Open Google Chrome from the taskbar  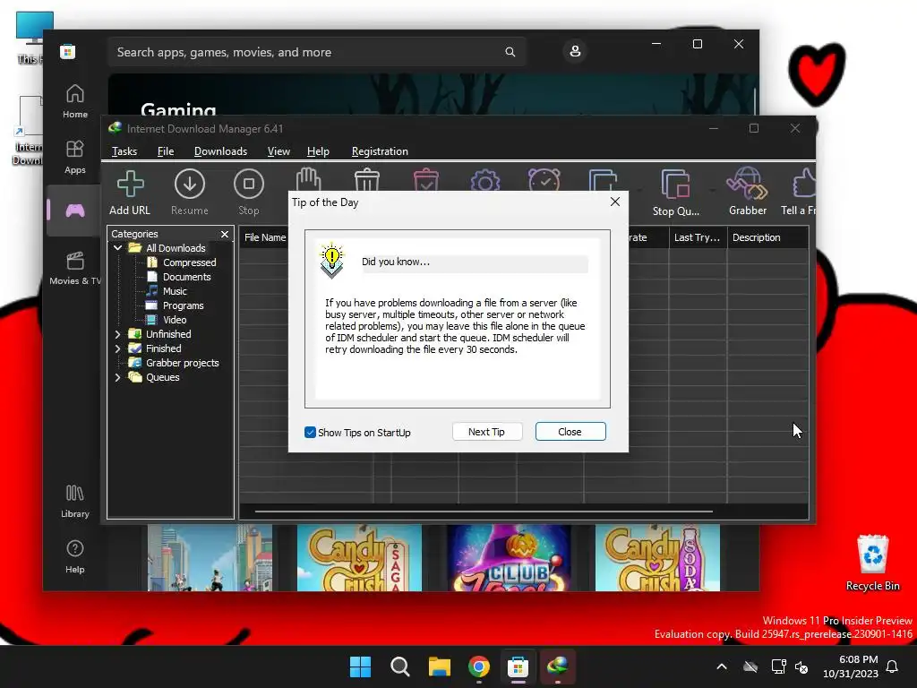click(x=479, y=666)
